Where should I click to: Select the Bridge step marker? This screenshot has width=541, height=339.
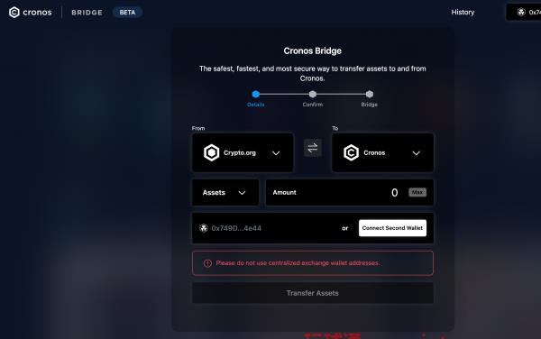click(x=370, y=94)
